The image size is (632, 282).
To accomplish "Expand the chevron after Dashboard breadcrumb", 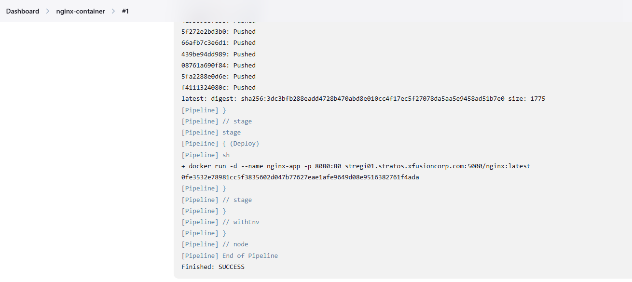I will coord(48,11).
